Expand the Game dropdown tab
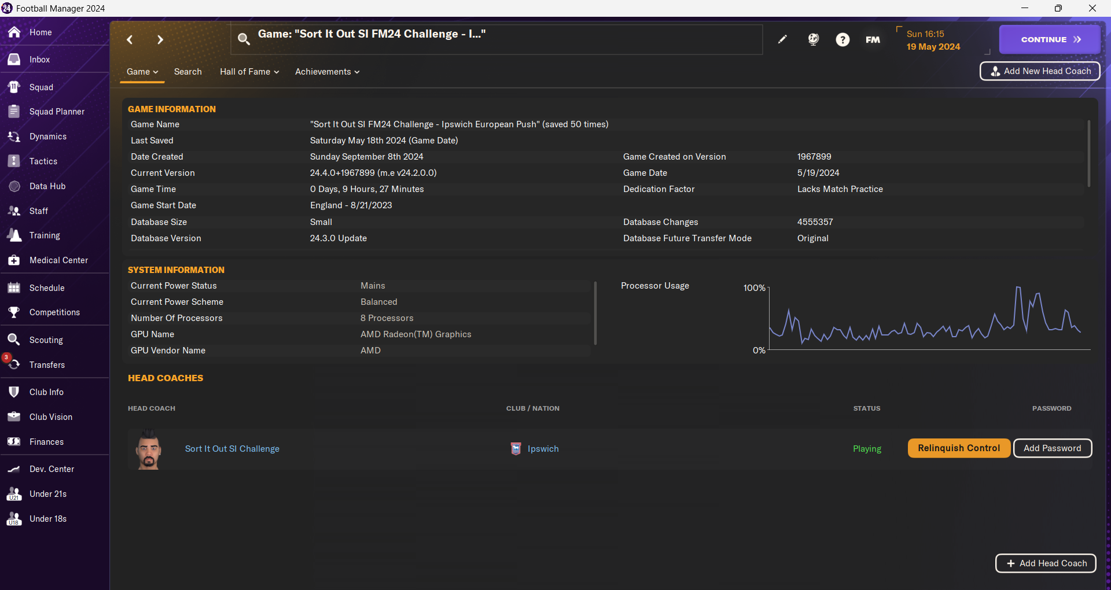 click(142, 72)
